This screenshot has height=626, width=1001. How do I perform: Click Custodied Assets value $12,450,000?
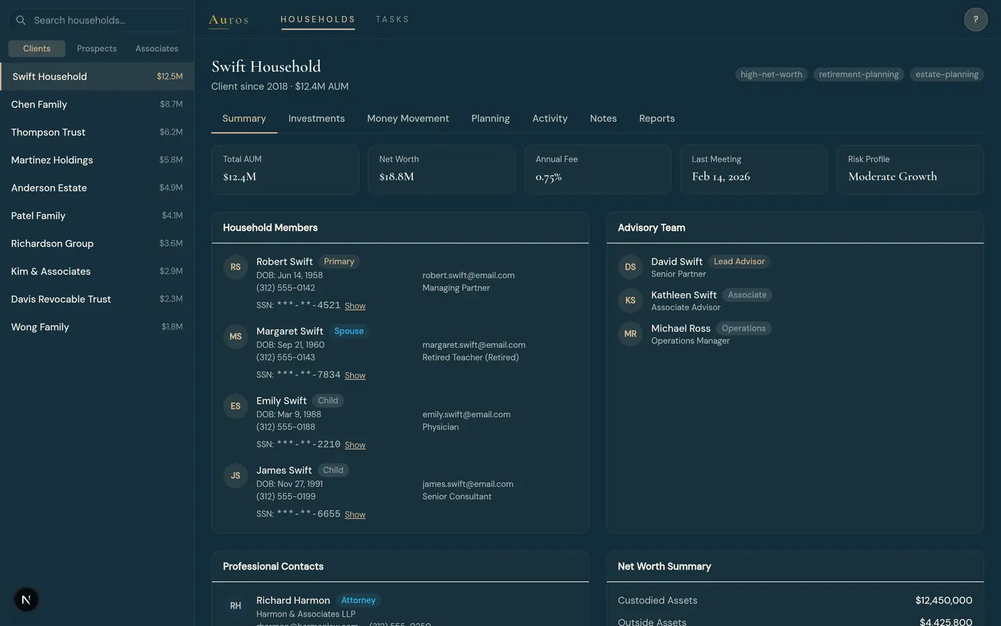tap(944, 600)
